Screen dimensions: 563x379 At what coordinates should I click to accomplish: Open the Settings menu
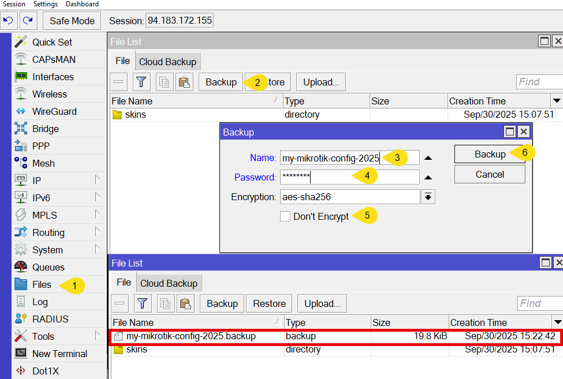pos(45,4)
